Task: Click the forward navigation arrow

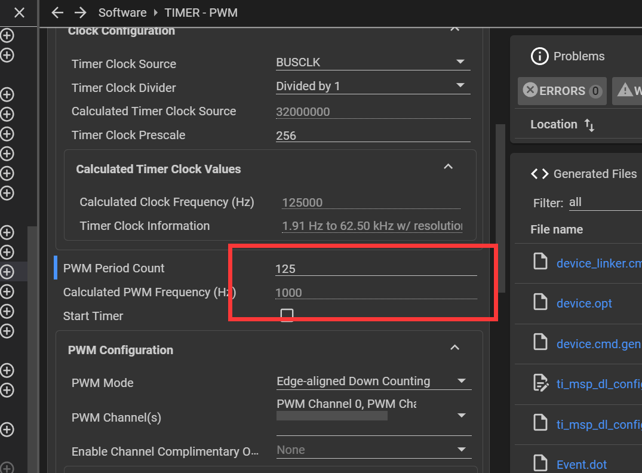Action: 80,13
